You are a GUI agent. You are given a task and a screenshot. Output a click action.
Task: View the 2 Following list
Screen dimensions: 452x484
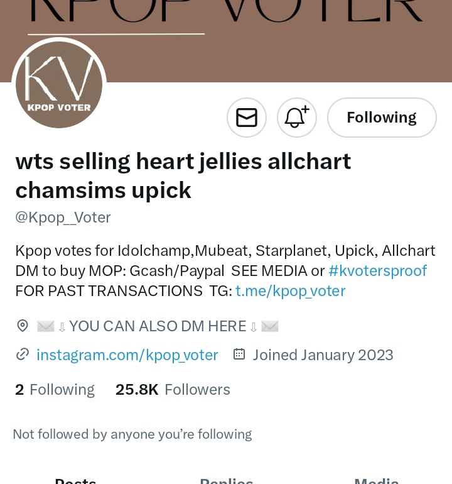[x=55, y=390]
